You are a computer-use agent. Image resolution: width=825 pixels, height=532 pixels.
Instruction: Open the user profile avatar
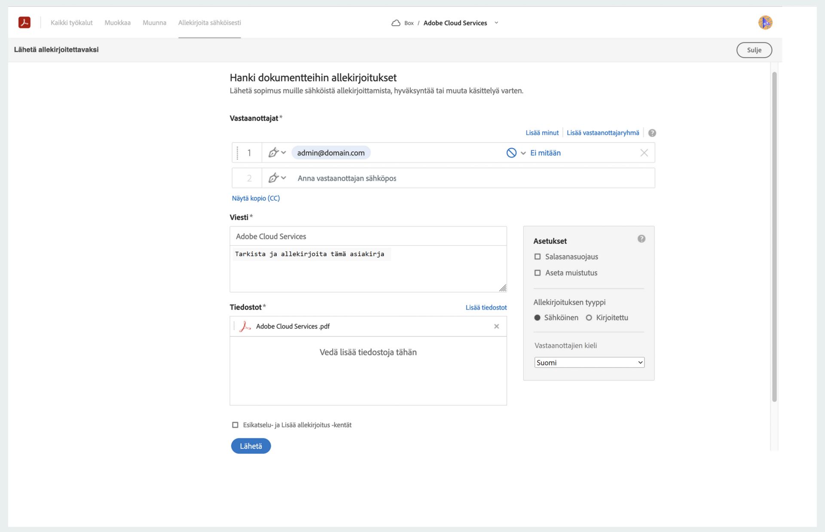(x=765, y=22)
